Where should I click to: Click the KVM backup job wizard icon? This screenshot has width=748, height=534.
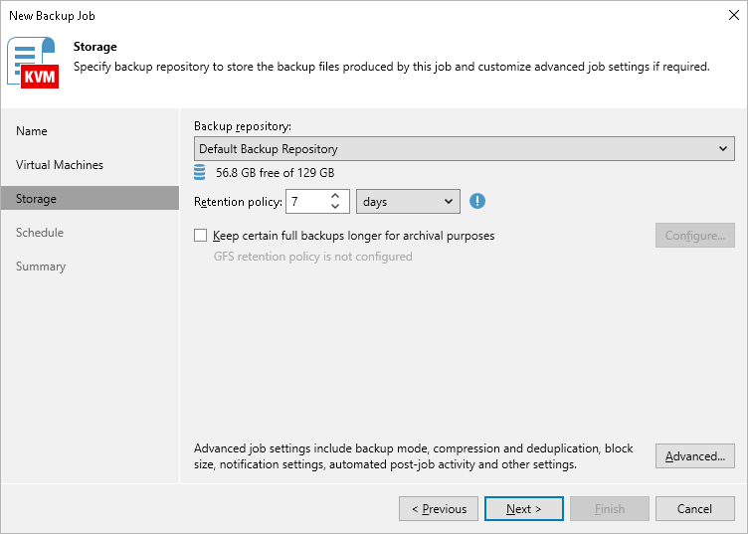pyautogui.click(x=33, y=63)
